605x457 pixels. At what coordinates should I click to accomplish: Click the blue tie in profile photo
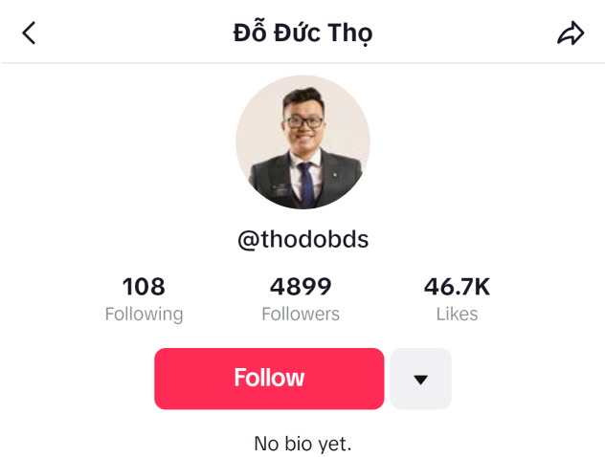306,183
